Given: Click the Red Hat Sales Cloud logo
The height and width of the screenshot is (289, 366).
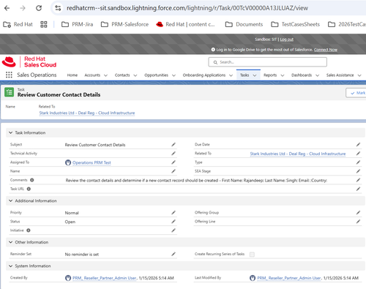Looking at the screenshot, I should 29,61.
